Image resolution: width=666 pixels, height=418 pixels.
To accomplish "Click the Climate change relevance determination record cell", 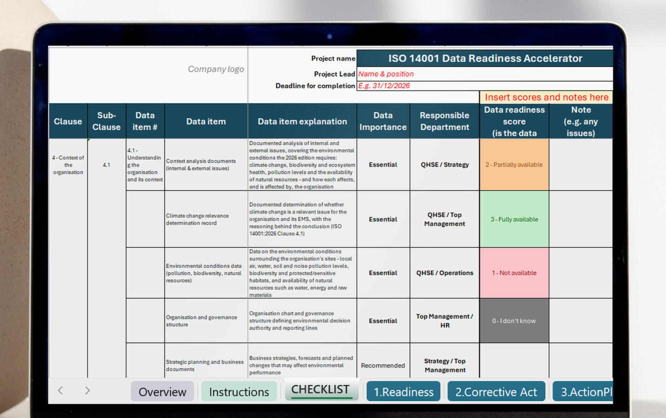I will (206, 219).
